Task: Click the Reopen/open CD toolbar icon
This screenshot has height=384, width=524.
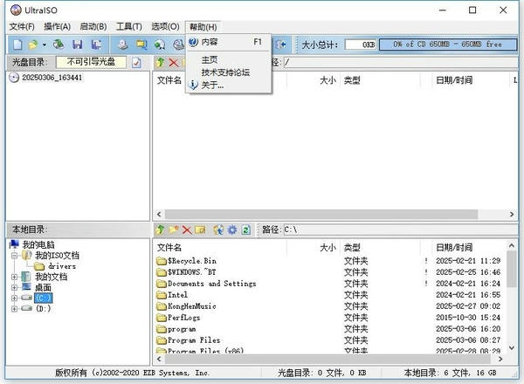Action: pos(59,45)
